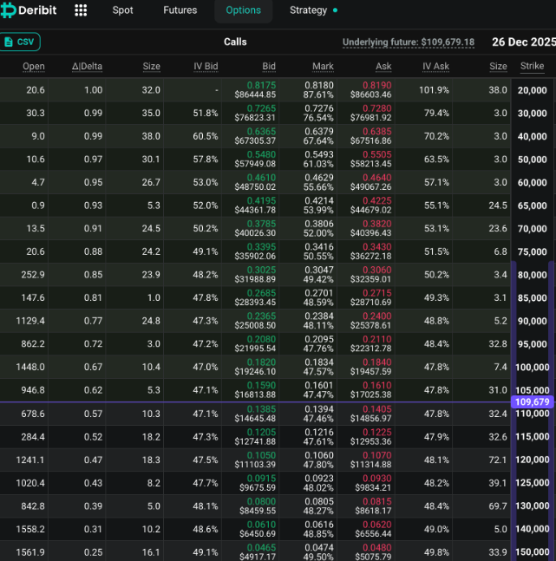556x561 pixels.
Task: Click the Mark column header
Action: (323, 66)
